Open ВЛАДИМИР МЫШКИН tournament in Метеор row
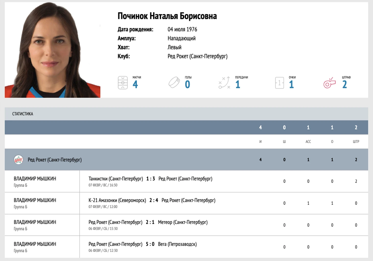Viewport: 373px width, 261px height. [35, 222]
